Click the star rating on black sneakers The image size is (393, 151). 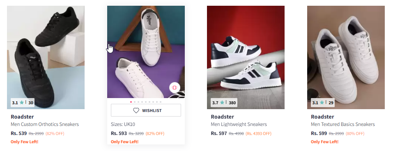pos(23,103)
